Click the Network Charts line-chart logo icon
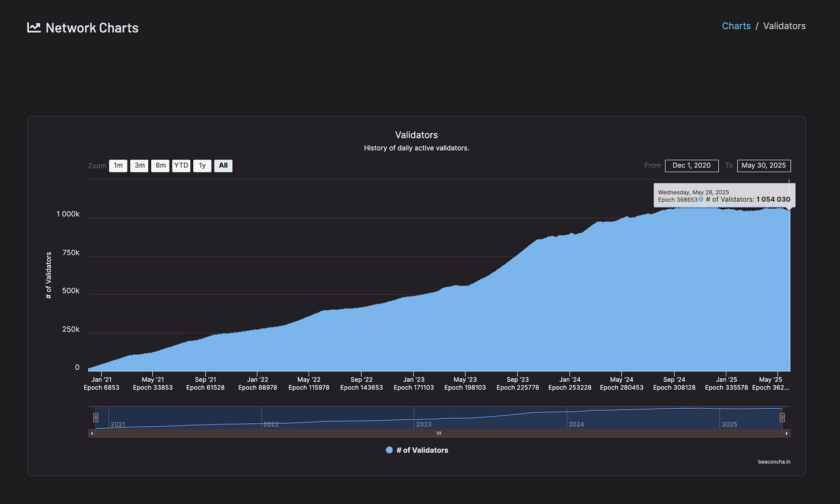The height and width of the screenshot is (504, 840). click(33, 27)
